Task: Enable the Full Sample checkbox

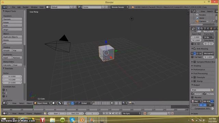Action: coord(192,57)
